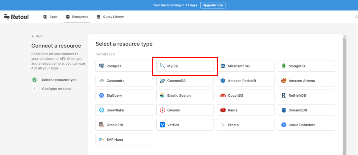Viewport: 358px width, 155px height.
Task: Click the Amazon Athena icon
Action: pos(284,81)
